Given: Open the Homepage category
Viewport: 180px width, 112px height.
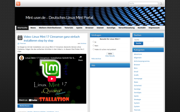Looking at the screenshot, I should pyautogui.click(x=138, y=79).
